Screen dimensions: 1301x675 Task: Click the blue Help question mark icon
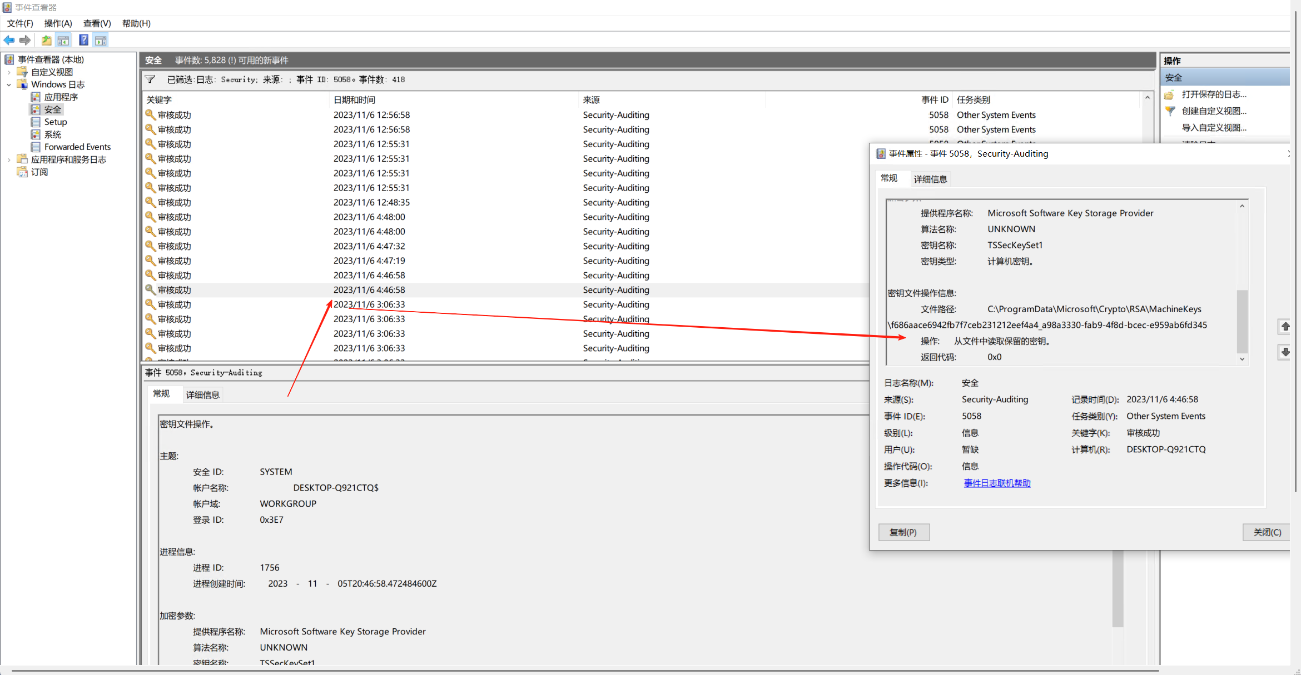[x=83, y=40]
